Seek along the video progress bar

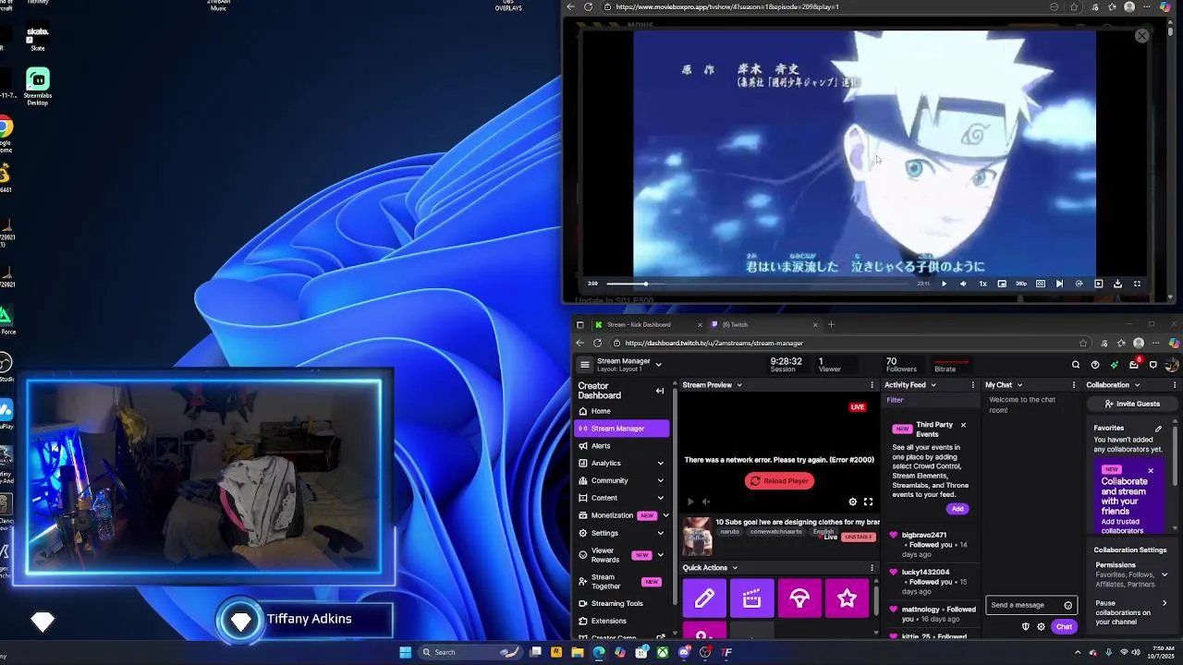point(758,284)
